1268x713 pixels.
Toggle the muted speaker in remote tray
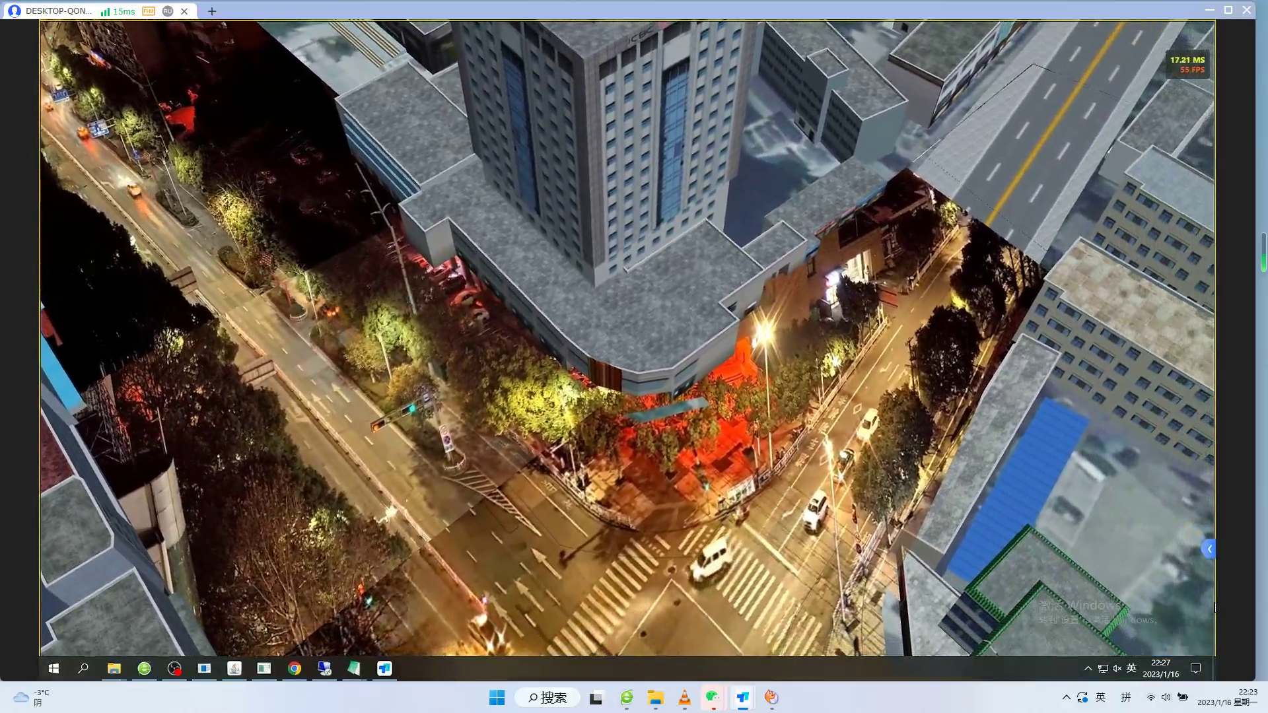[1117, 669]
